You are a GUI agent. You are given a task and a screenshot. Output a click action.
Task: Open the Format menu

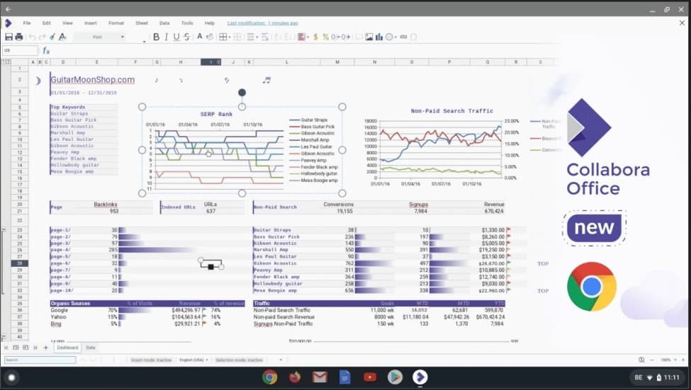point(116,23)
